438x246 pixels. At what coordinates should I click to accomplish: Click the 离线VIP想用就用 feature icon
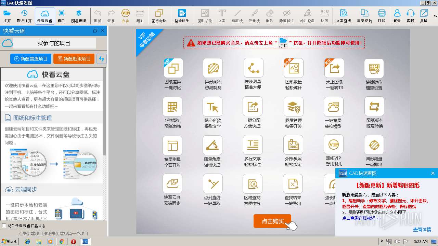(334, 145)
